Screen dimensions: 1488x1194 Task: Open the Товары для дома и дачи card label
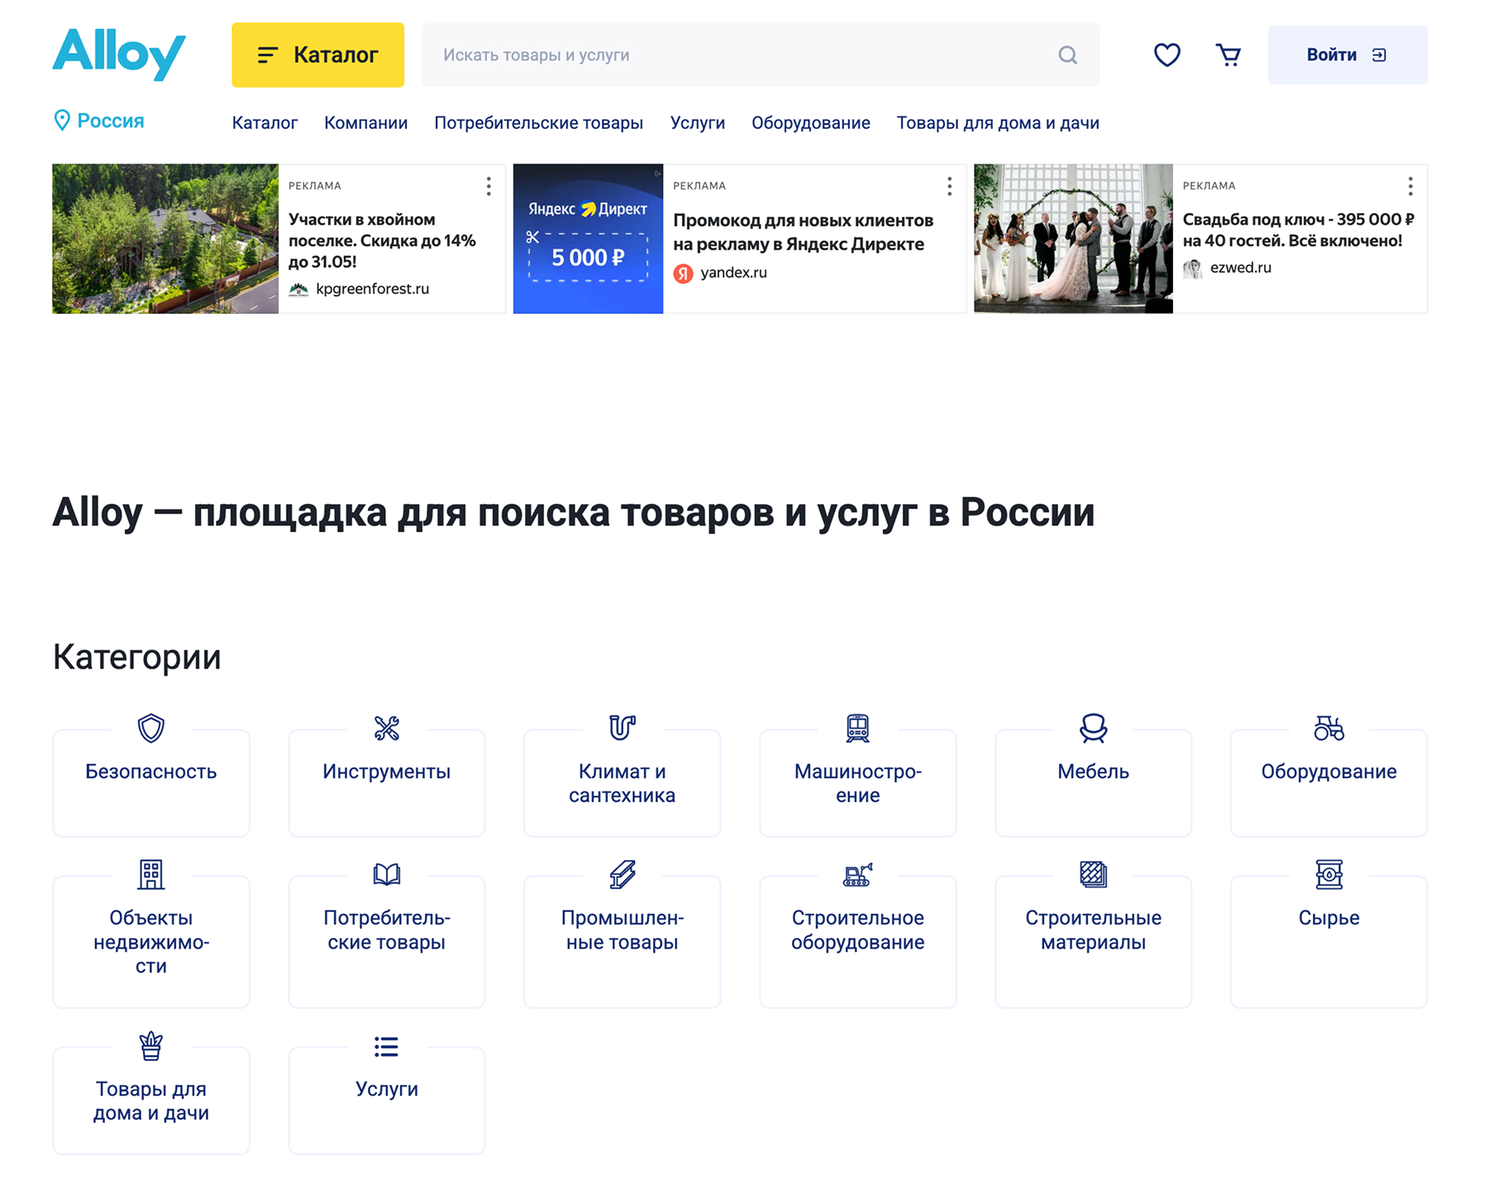click(151, 1101)
